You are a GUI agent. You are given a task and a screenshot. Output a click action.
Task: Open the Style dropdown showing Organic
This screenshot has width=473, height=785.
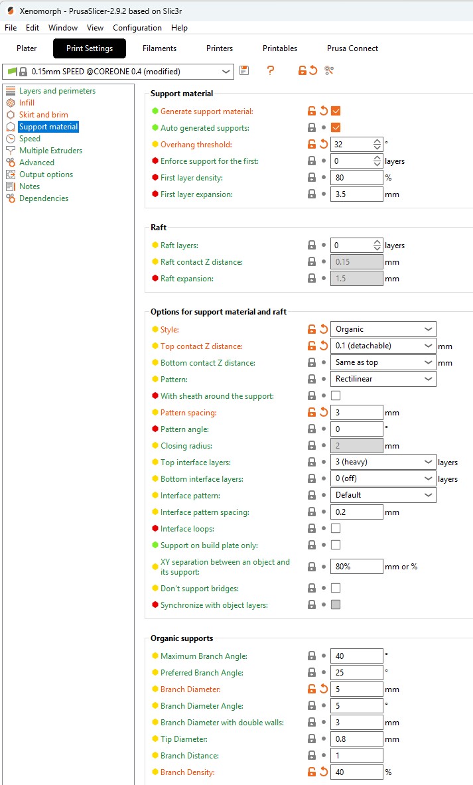(383, 329)
